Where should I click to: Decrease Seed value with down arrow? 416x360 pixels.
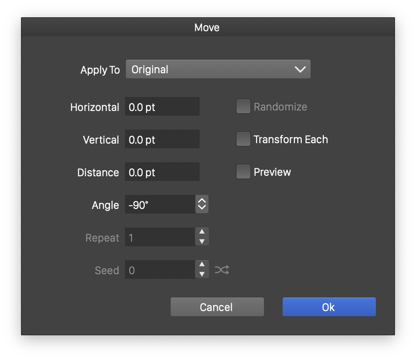click(202, 274)
